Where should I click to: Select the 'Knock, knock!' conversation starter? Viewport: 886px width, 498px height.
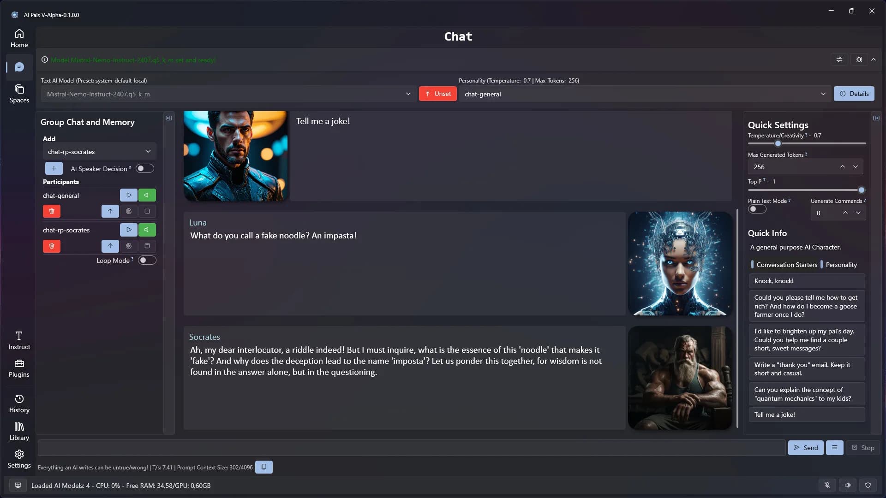[807, 281]
